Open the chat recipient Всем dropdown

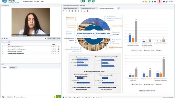[10, 97]
